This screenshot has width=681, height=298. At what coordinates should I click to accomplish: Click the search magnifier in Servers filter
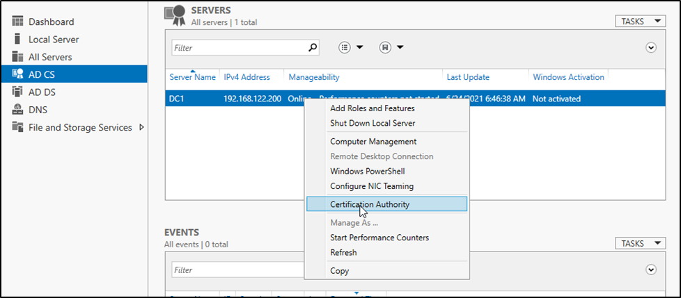(x=313, y=48)
